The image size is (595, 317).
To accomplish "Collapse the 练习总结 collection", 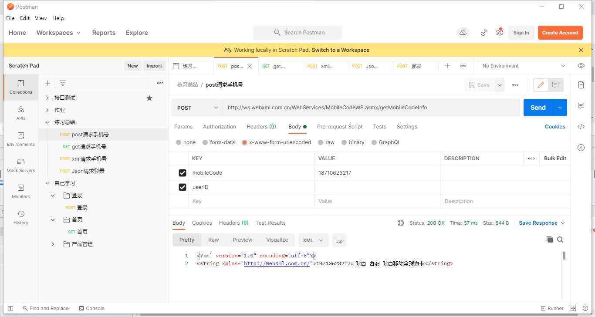I will [x=47, y=122].
